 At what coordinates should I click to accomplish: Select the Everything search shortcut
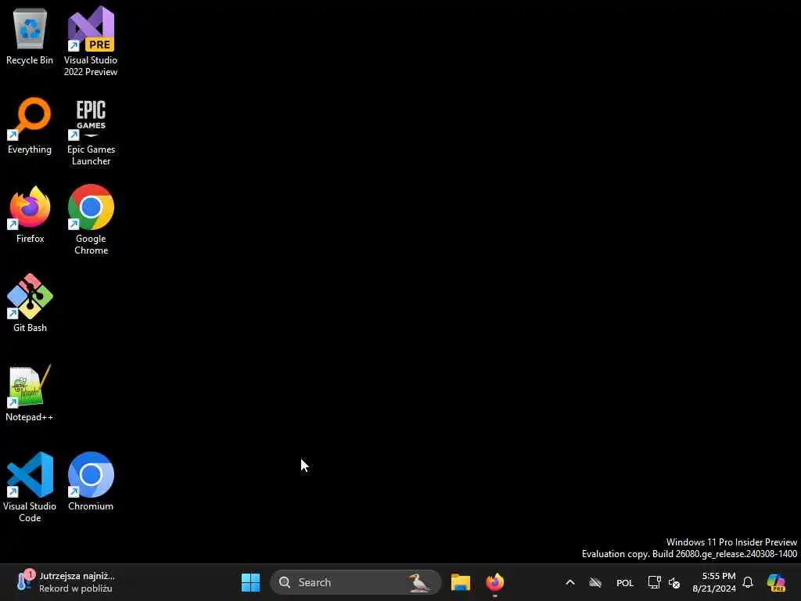(30, 126)
